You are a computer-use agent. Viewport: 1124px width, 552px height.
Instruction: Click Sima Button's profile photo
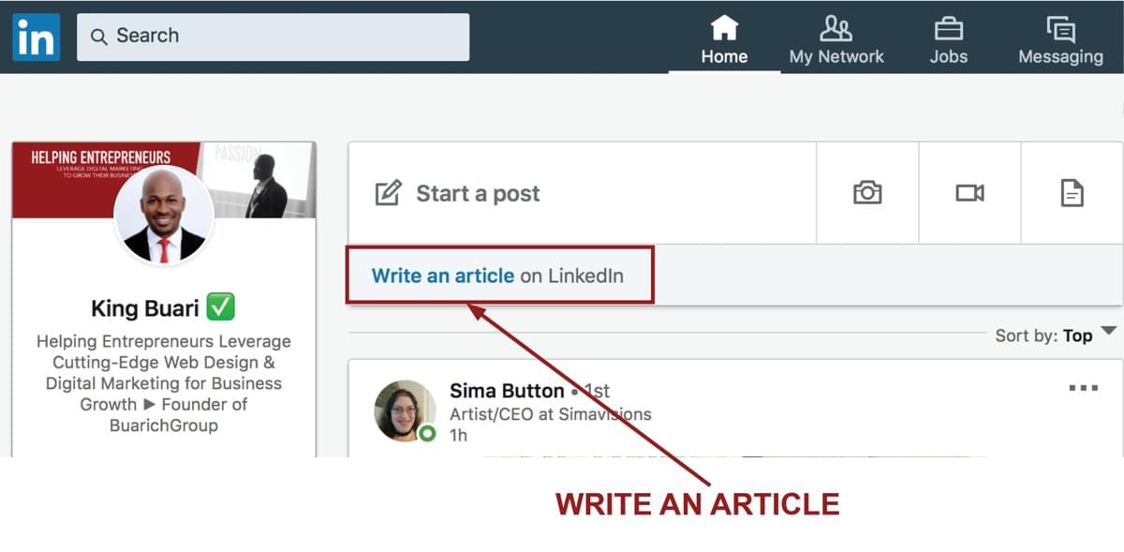click(406, 411)
